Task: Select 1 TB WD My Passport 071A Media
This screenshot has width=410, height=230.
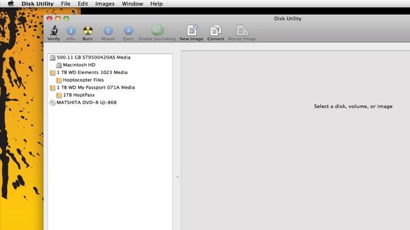Action: (95, 88)
